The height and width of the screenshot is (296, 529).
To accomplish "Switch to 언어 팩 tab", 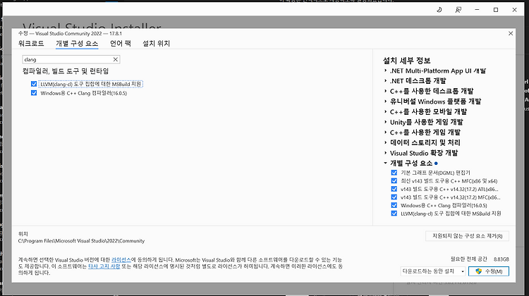I will pyautogui.click(x=121, y=44).
